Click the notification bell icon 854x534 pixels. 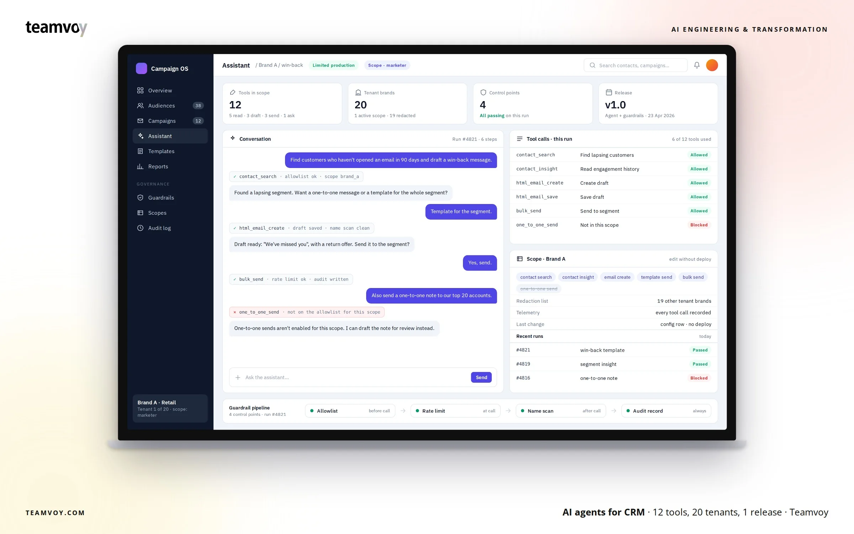coord(697,65)
